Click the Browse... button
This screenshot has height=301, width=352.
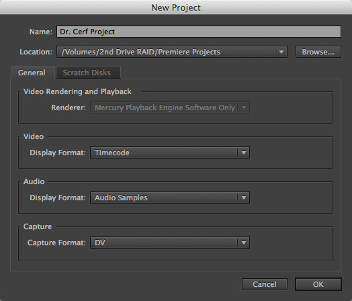tap(318, 52)
